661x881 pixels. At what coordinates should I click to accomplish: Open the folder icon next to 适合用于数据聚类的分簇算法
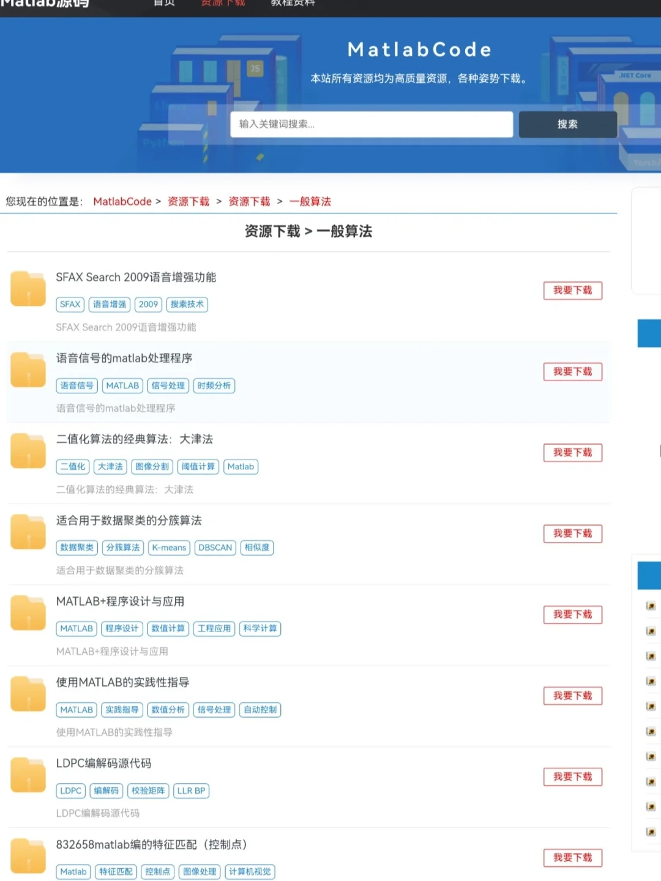click(x=28, y=531)
